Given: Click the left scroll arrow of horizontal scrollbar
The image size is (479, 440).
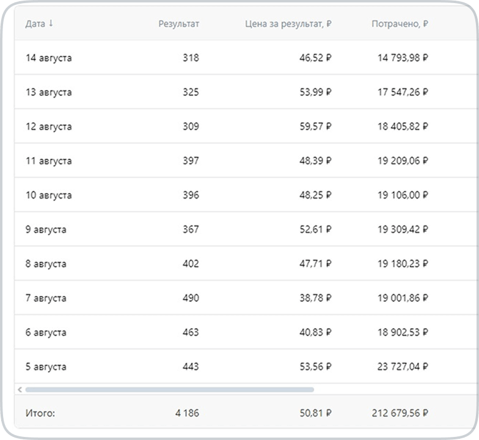Looking at the screenshot, I should click(20, 389).
